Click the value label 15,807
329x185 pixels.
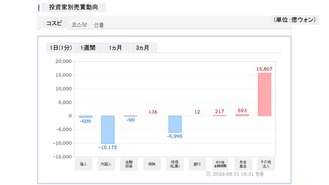[x=264, y=69]
